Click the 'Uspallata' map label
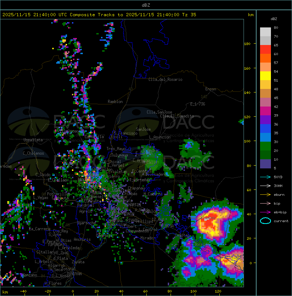The image size is (292, 296). coord(33,140)
